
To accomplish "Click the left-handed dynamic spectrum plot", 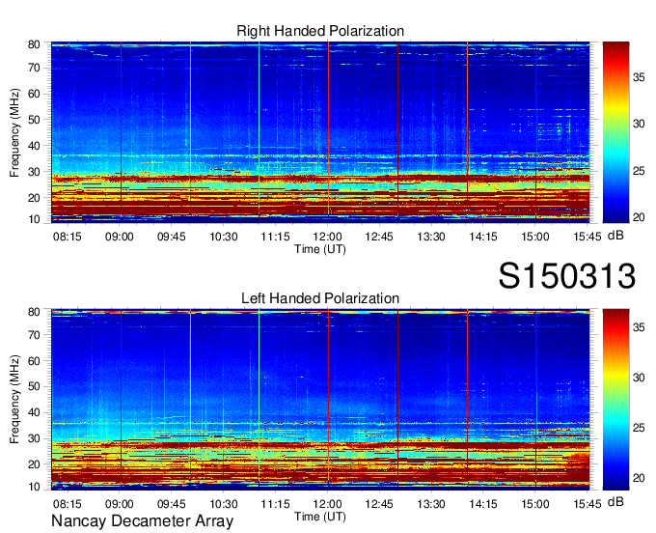I will point(320,400).
